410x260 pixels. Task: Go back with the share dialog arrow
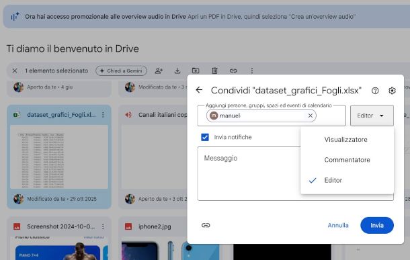[x=199, y=90]
